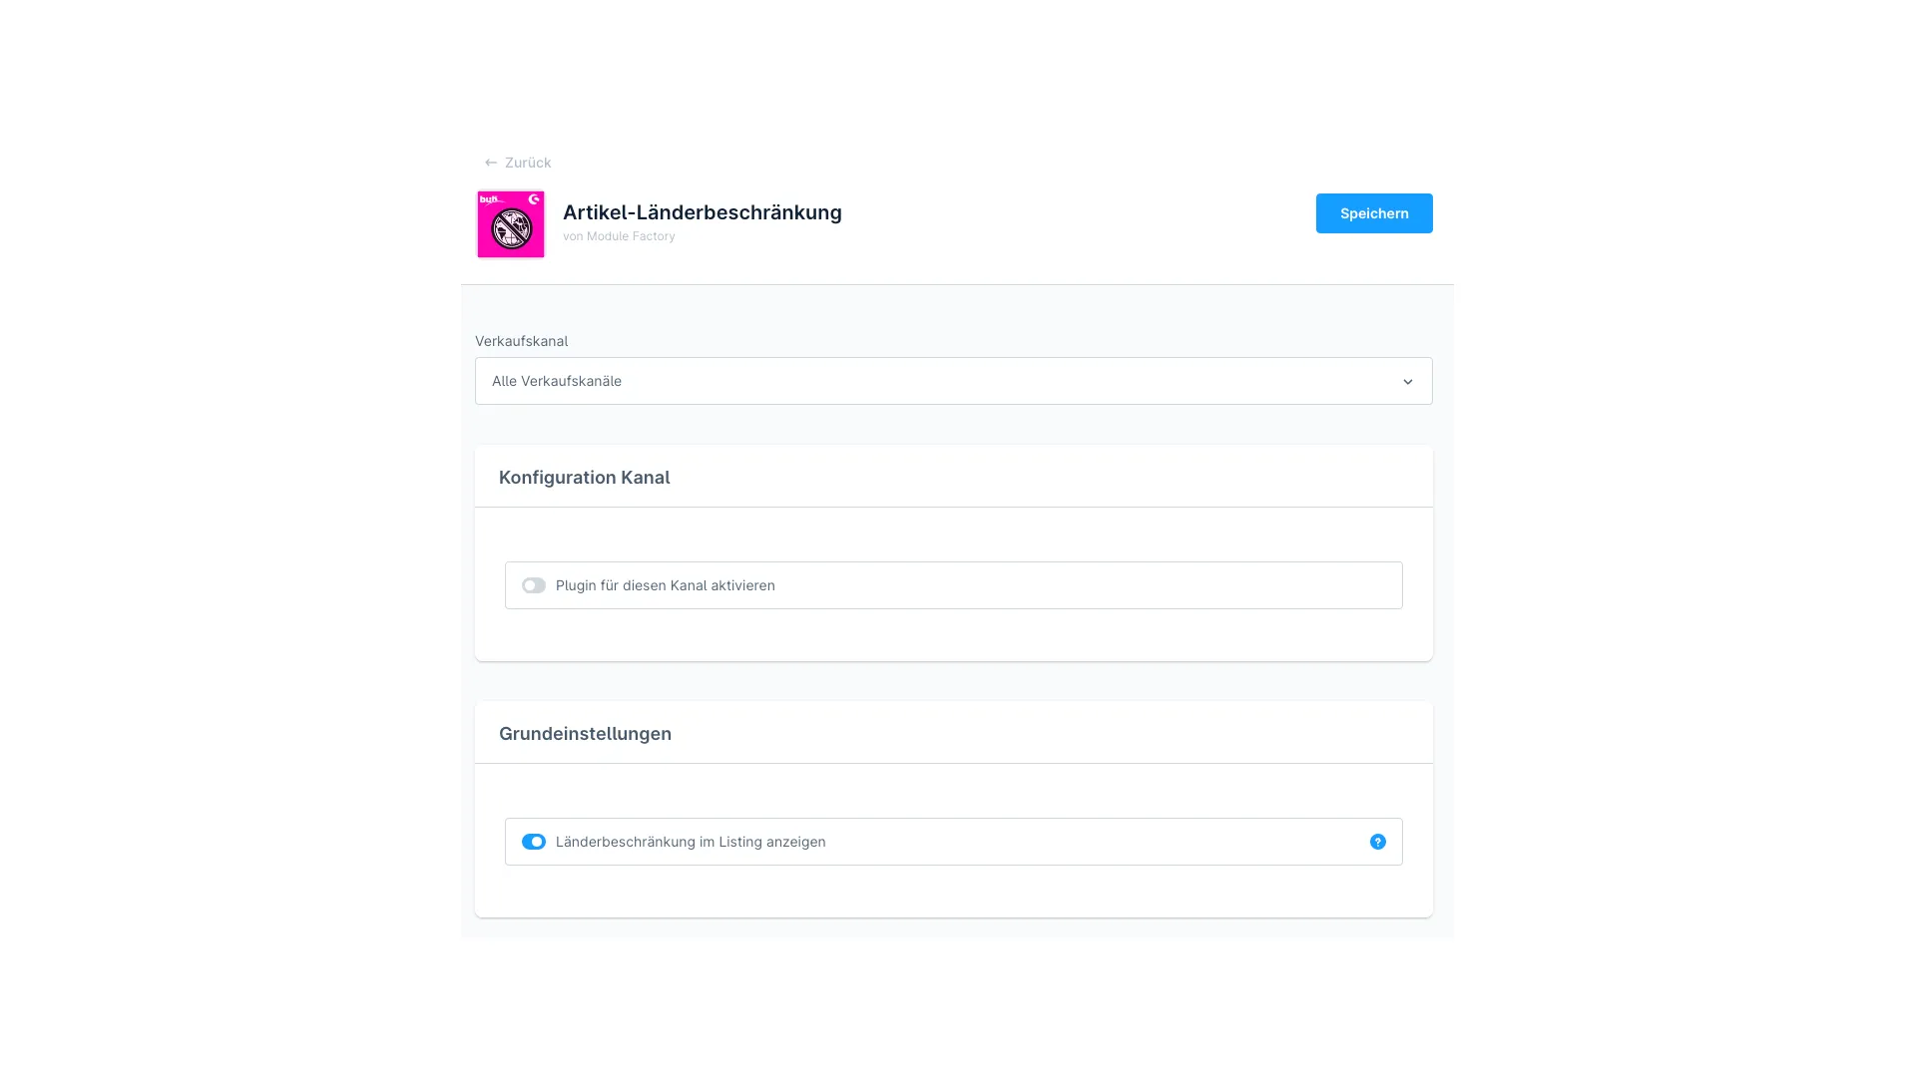This screenshot has width=1916, height=1077.
Task: Click the von Module Factory subtitle
Action: point(619,236)
